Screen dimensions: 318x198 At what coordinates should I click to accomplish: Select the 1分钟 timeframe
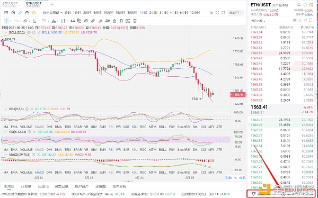(x=77, y=13)
